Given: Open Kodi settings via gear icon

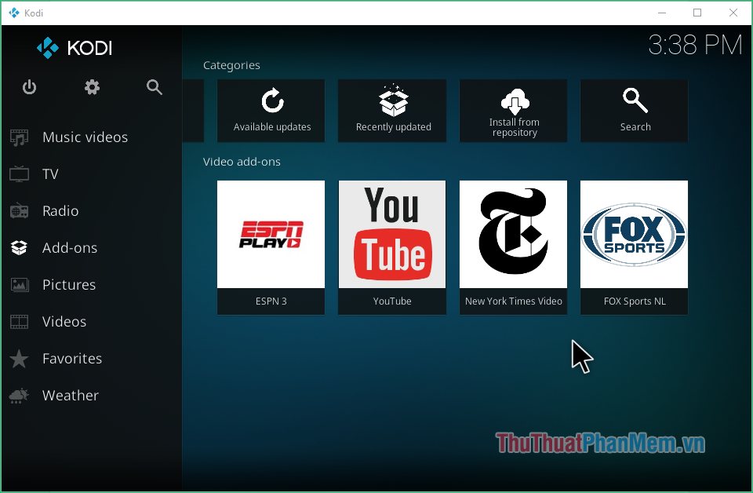Looking at the screenshot, I should [x=92, y=87].
